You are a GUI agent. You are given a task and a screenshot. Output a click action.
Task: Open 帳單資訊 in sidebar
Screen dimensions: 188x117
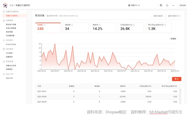(x=9, y=69)
